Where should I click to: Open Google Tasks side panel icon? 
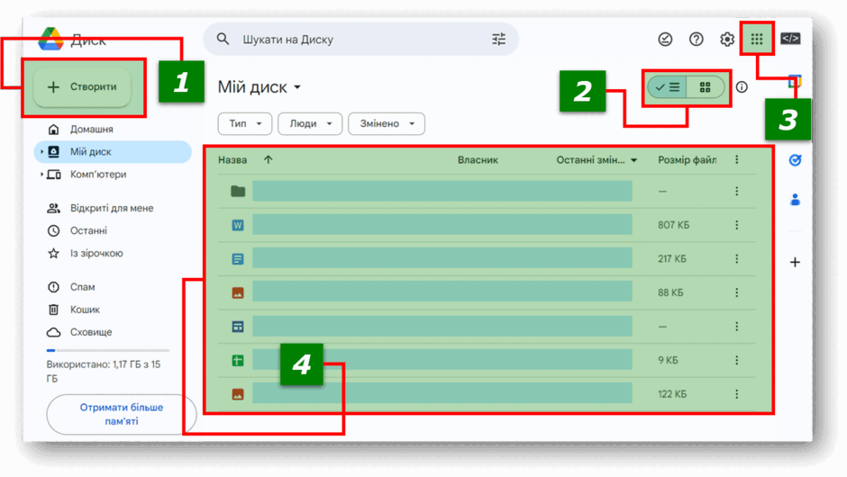tap(795, 160)
